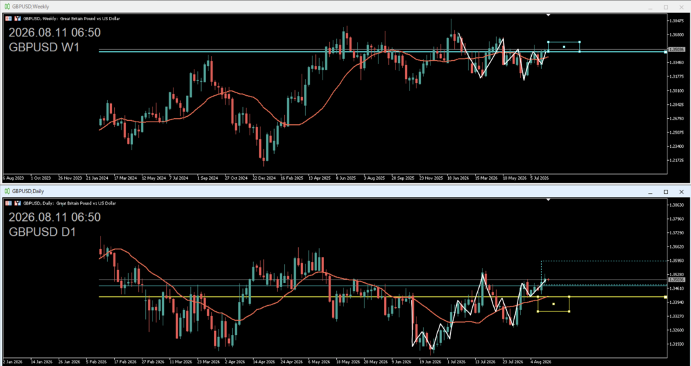This screenshot has width=691, height=366.
Task: Maximize the GBPUSD,Weekly chart window
Action: click(665, 7)
